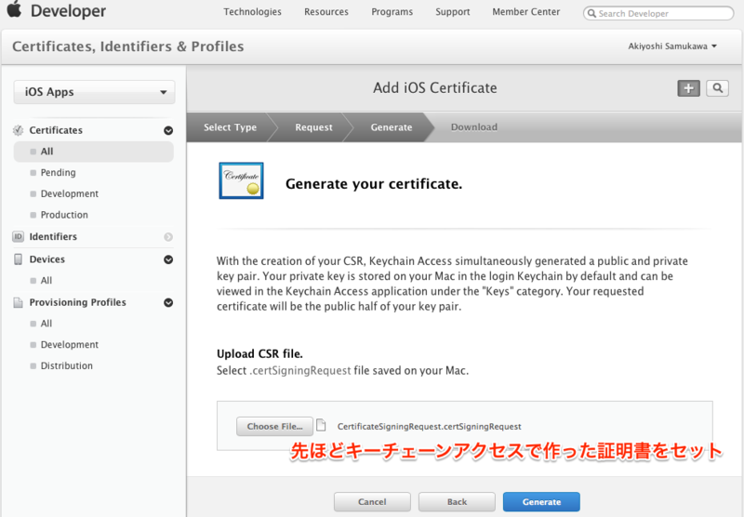Viewport: 744px width, 517px height.
Task: Click the Provisioning Profiles document icon
Action: click(18, 302)
